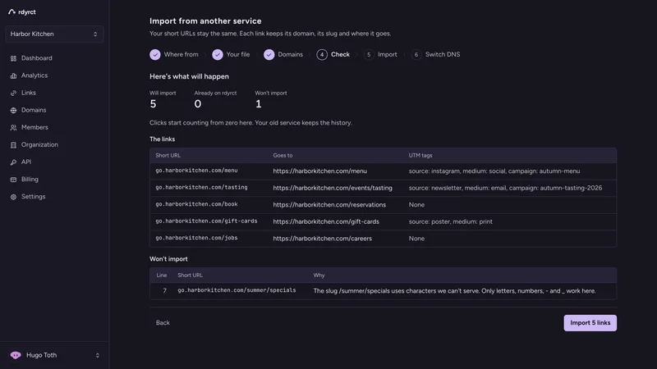Jump to the Your file step label
The width and height of the screenshot is (657, 369).
[238, 54]
